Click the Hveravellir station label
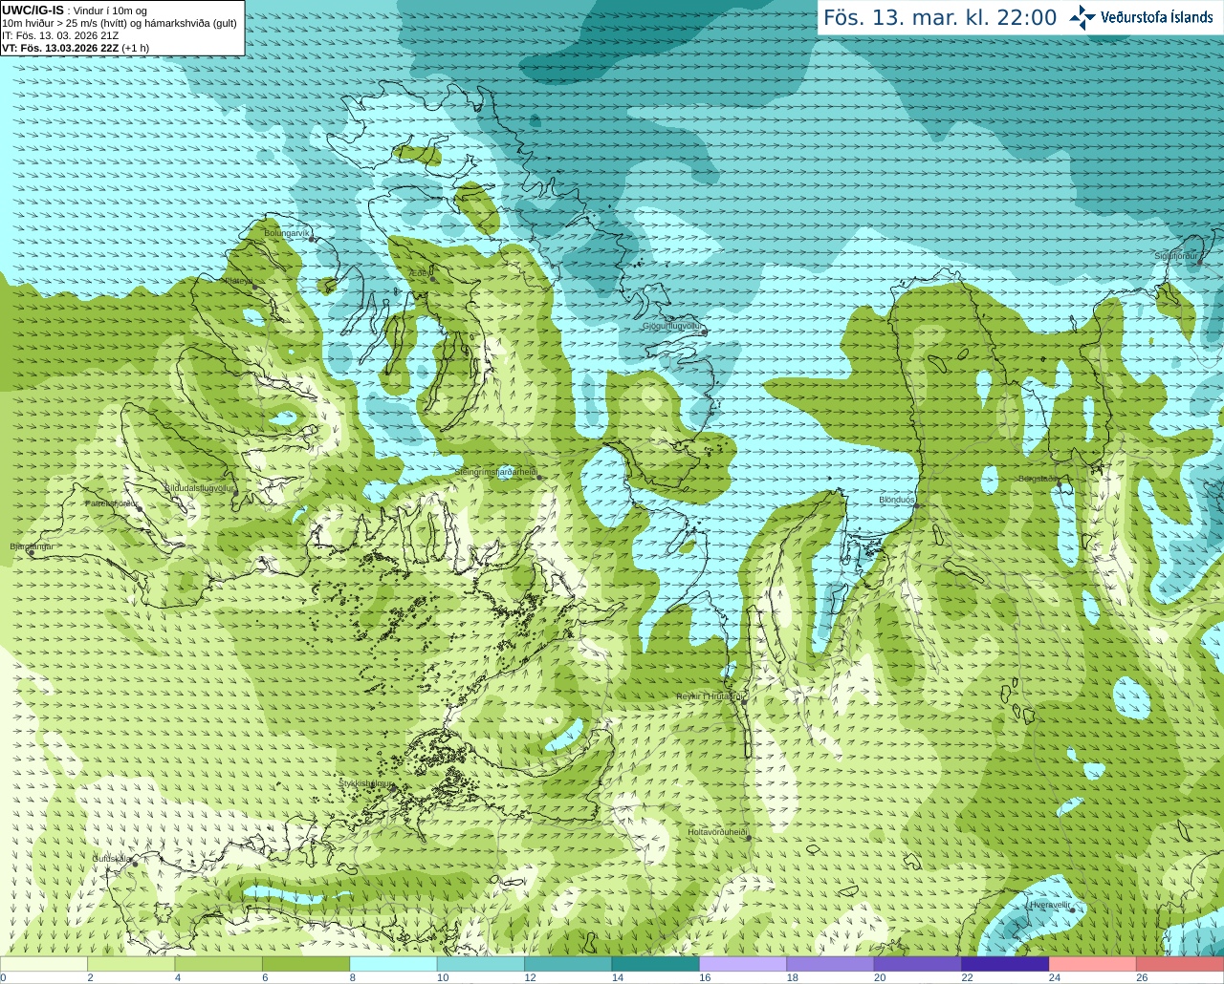 coord(1050,905)
